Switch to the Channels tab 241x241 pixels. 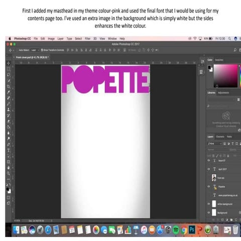point(220,137)
